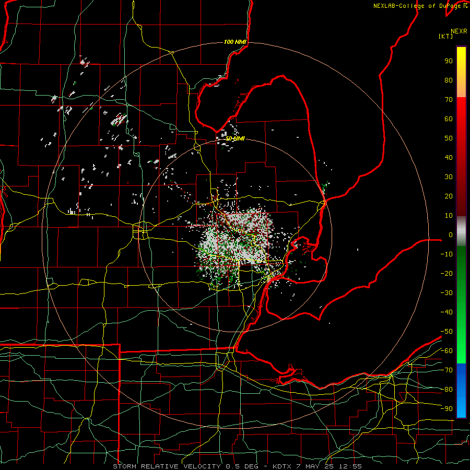Click the -70 value on velocity scale
The height and width of the screenshot is (470, 470).
pos(446,370)
